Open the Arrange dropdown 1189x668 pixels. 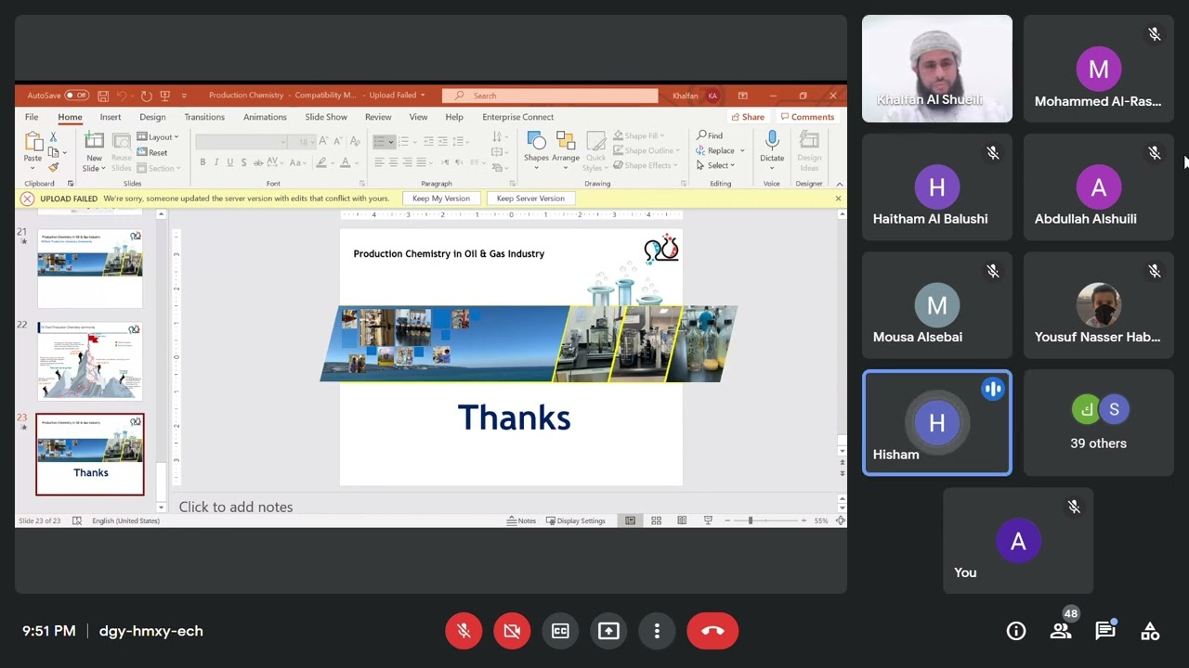point(566,151)
